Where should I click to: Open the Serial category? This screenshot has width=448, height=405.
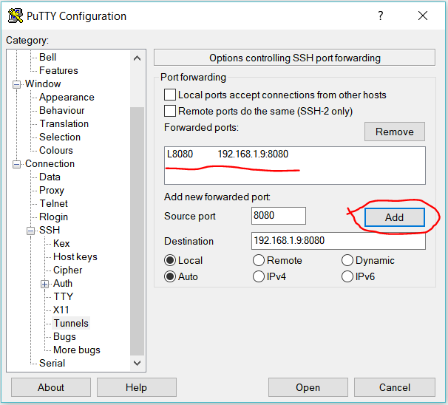click(x=52, y=364)
